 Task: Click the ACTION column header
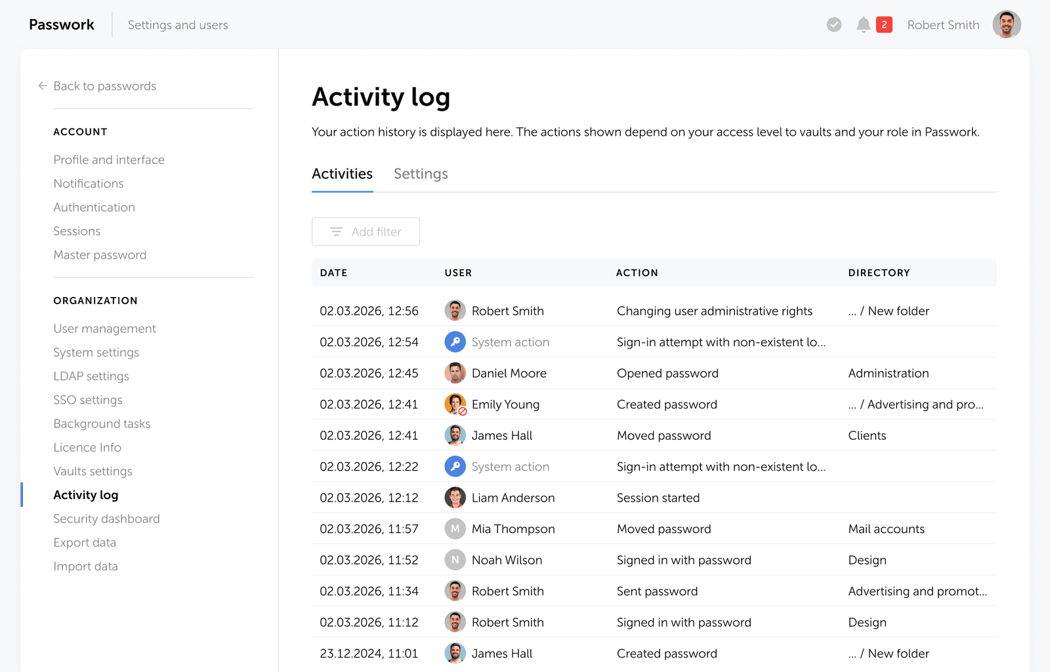pyautogui.click(x=637, y=273)
